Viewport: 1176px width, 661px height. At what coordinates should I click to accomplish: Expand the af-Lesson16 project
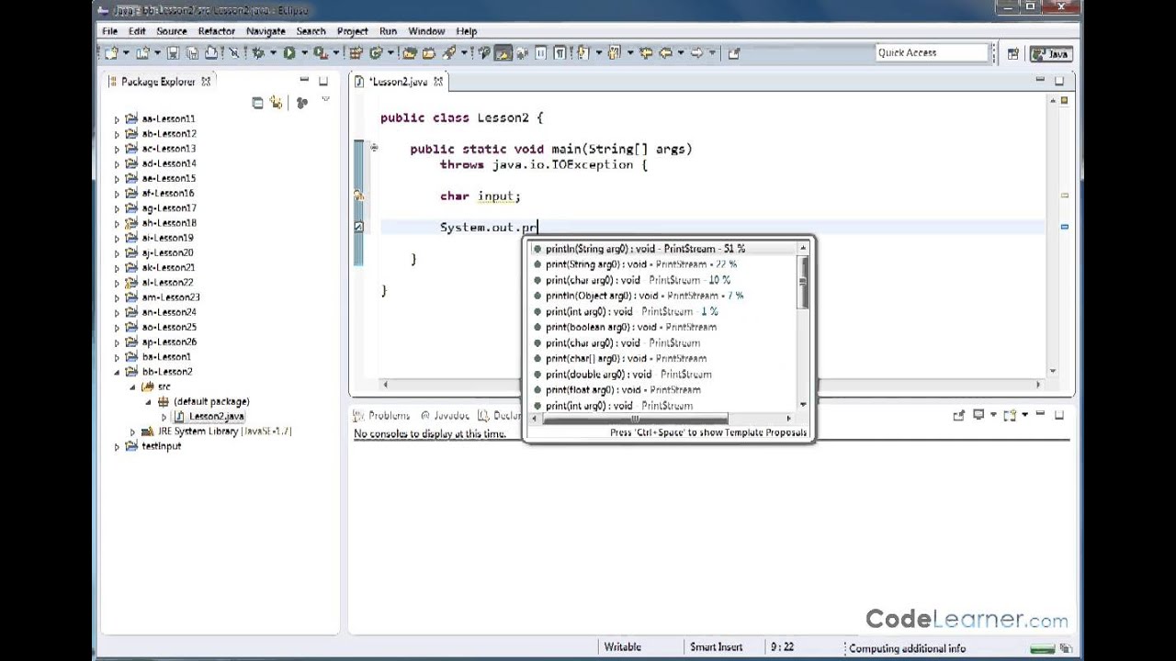117,194
